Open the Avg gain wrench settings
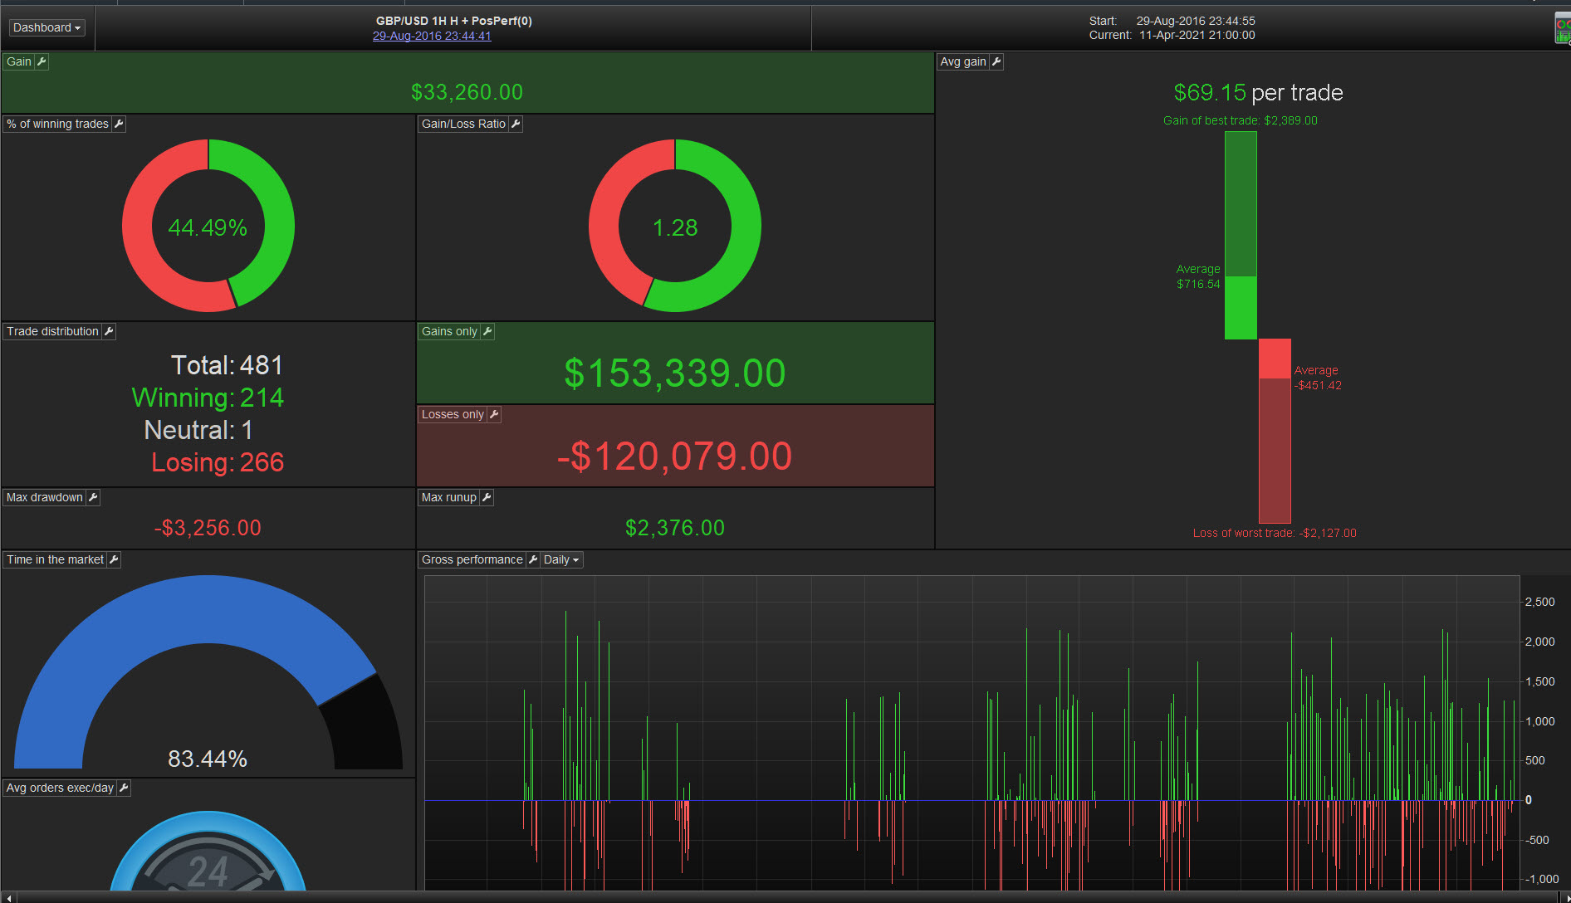 [996, 61]
